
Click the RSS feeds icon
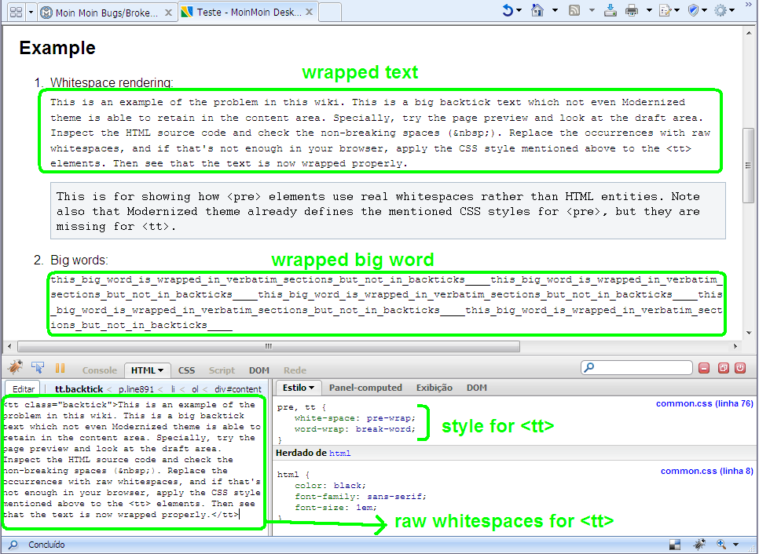point(574,10)
